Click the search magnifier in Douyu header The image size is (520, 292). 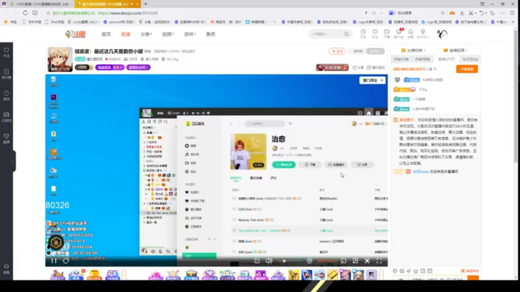[346, 34]
